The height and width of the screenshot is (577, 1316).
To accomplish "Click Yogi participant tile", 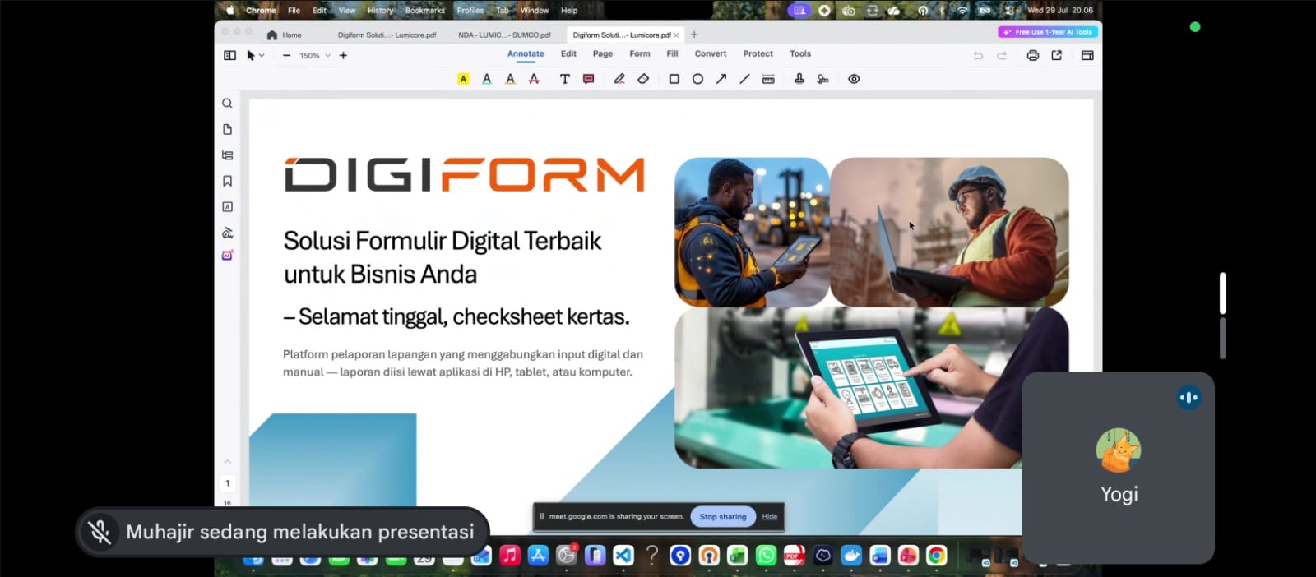I will pos(1119,467).
